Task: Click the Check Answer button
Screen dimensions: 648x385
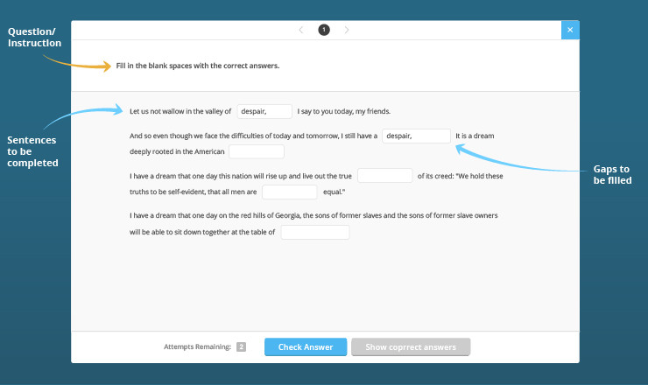Action: point(306,347)
